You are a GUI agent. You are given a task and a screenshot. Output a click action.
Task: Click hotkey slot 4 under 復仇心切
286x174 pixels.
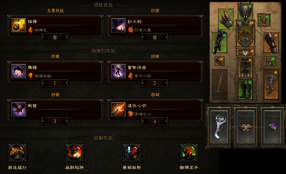(x=154, y=121)
